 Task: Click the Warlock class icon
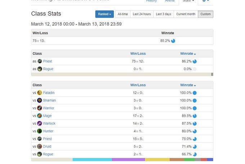[x=40, y=124]
